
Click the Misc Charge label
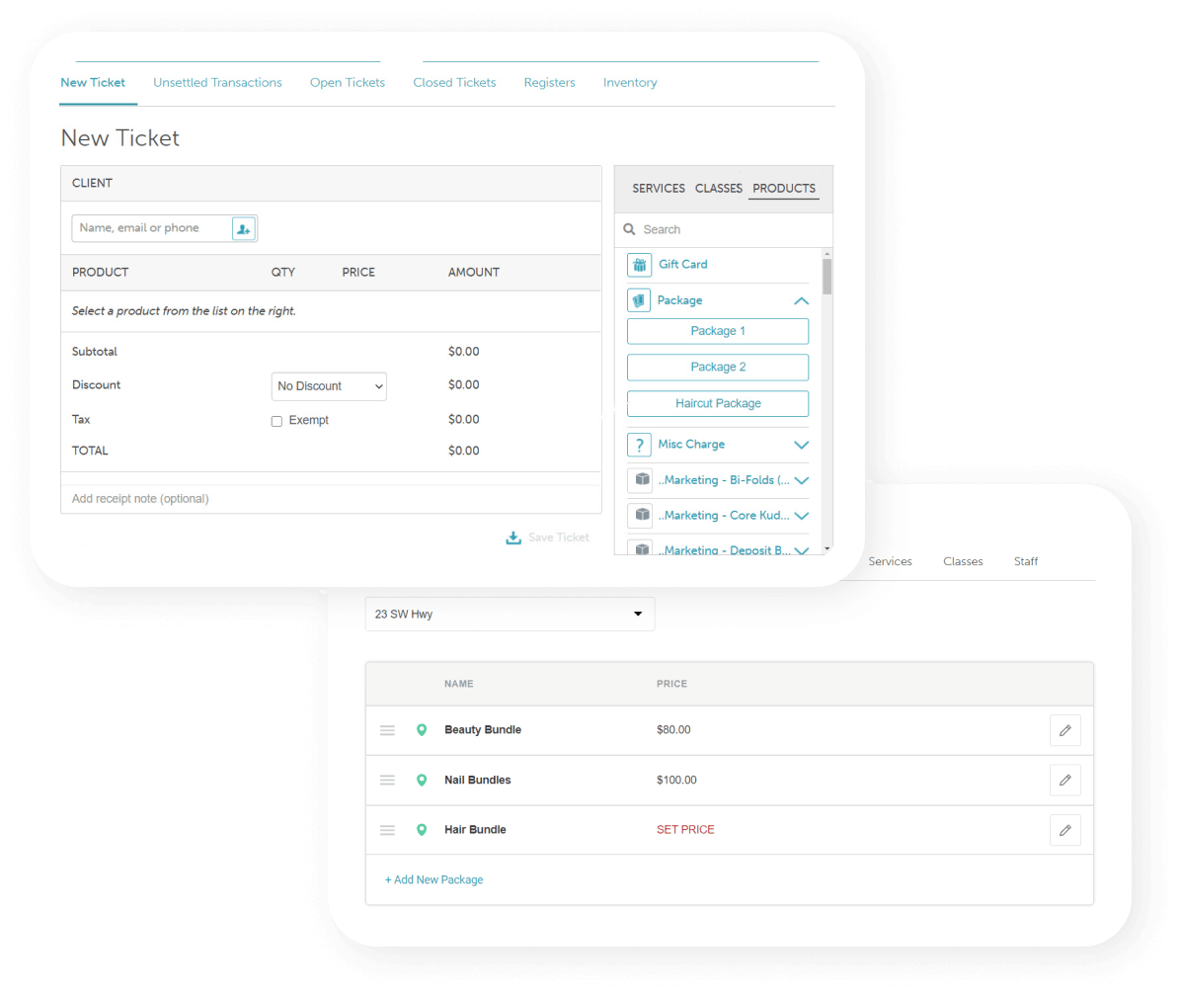tap(690, 445)
